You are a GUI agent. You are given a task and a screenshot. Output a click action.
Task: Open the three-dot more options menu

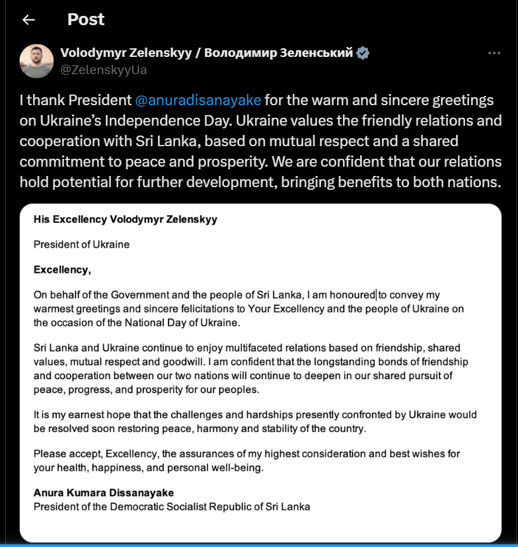click(494, 53)
